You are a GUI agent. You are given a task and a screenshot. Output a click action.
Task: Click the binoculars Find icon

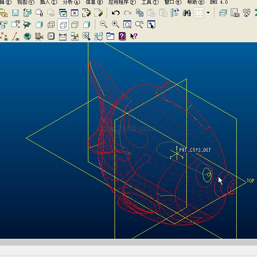pyautogui.click(x=187, y=13)
